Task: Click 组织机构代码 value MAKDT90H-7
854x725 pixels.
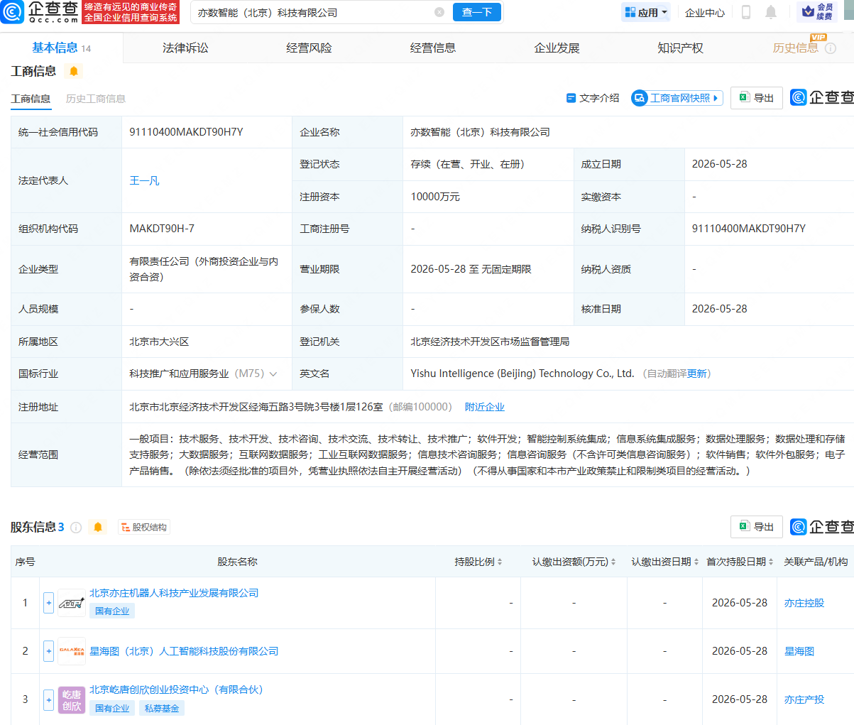Action: 162,229
